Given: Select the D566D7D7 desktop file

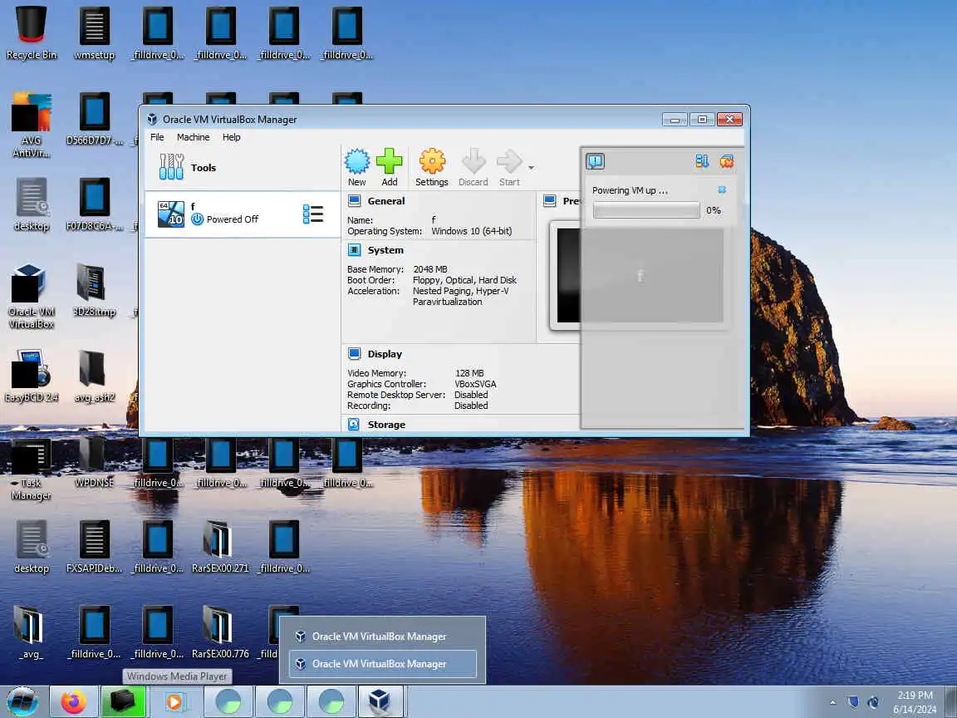Looking at the screenshot, I should (94, 119).
